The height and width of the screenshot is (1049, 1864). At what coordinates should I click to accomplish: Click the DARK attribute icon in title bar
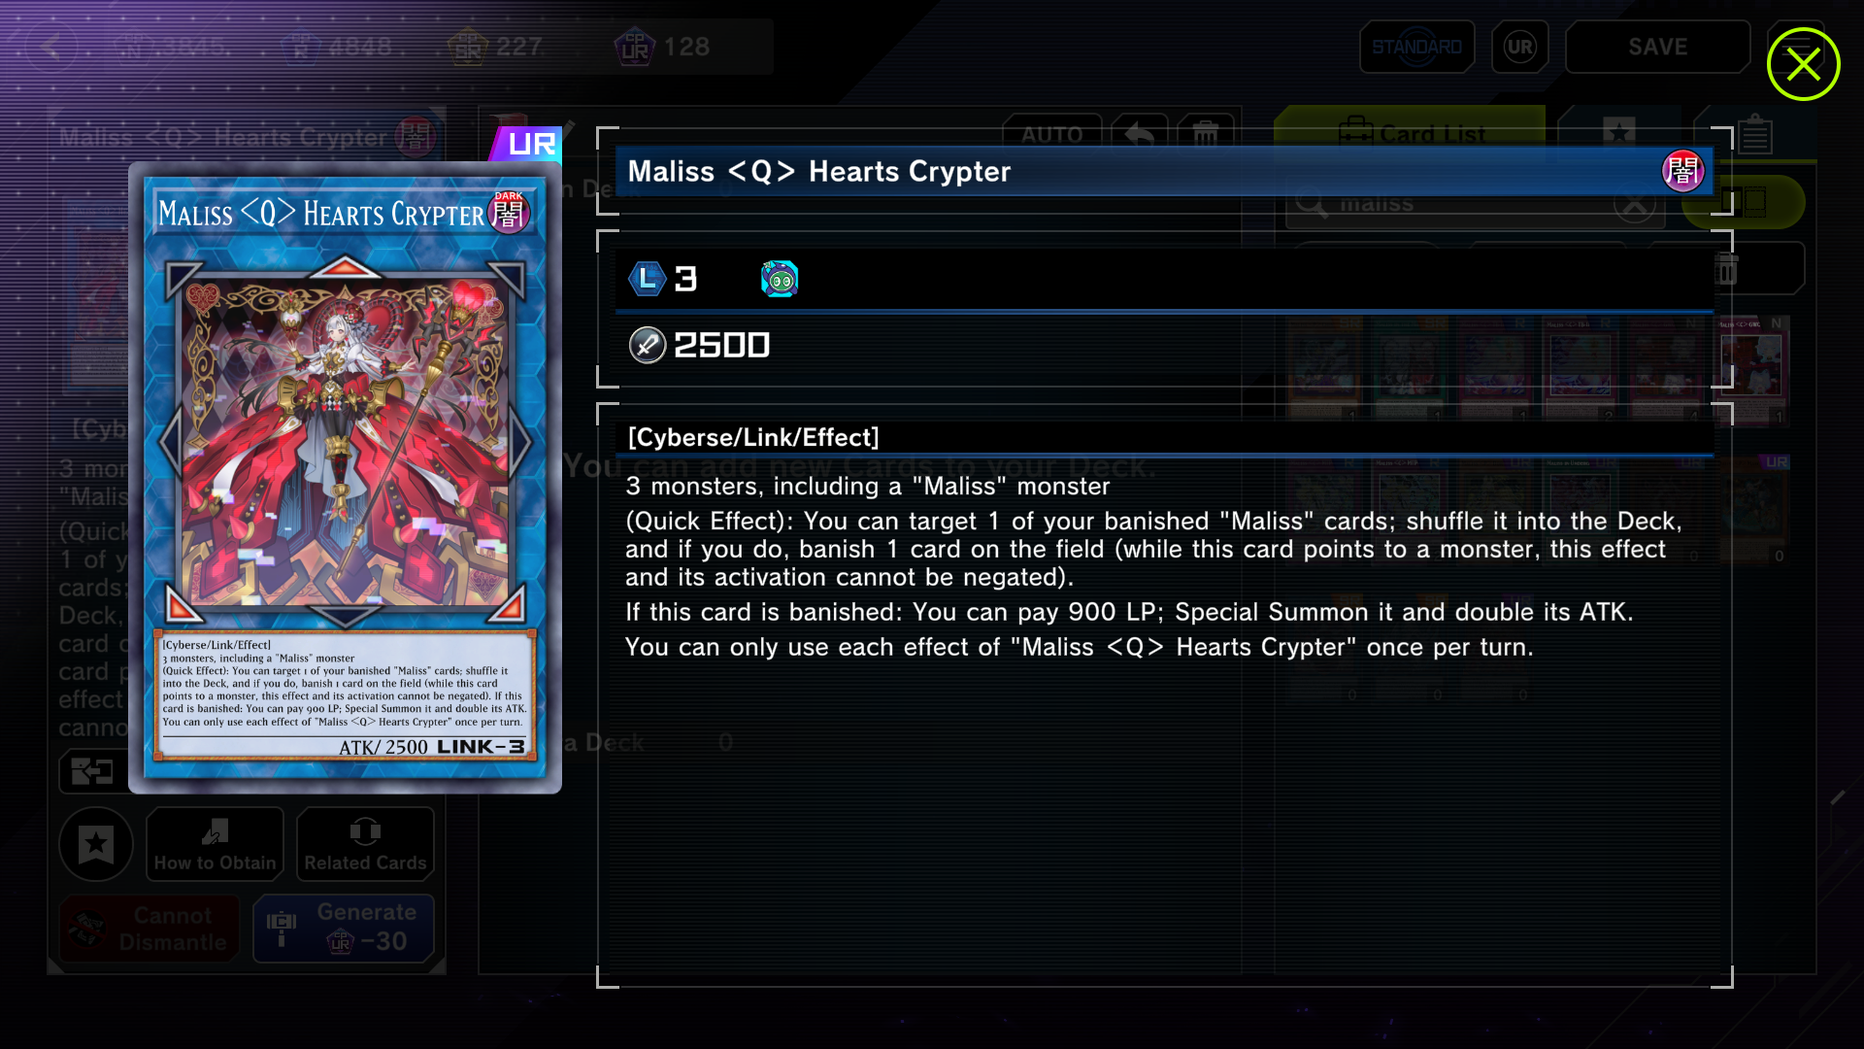[x=1682, y=171]
